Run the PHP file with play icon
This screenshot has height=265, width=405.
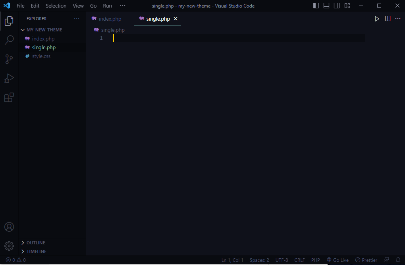[377, 19]
